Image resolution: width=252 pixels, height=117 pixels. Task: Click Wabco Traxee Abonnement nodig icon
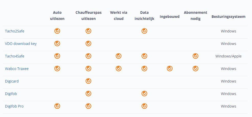tap(196, 68)
